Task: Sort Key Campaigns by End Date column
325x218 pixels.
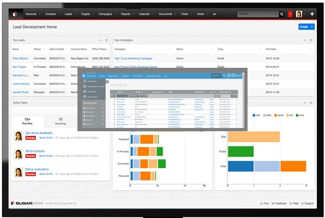Action: pos(271,49)
